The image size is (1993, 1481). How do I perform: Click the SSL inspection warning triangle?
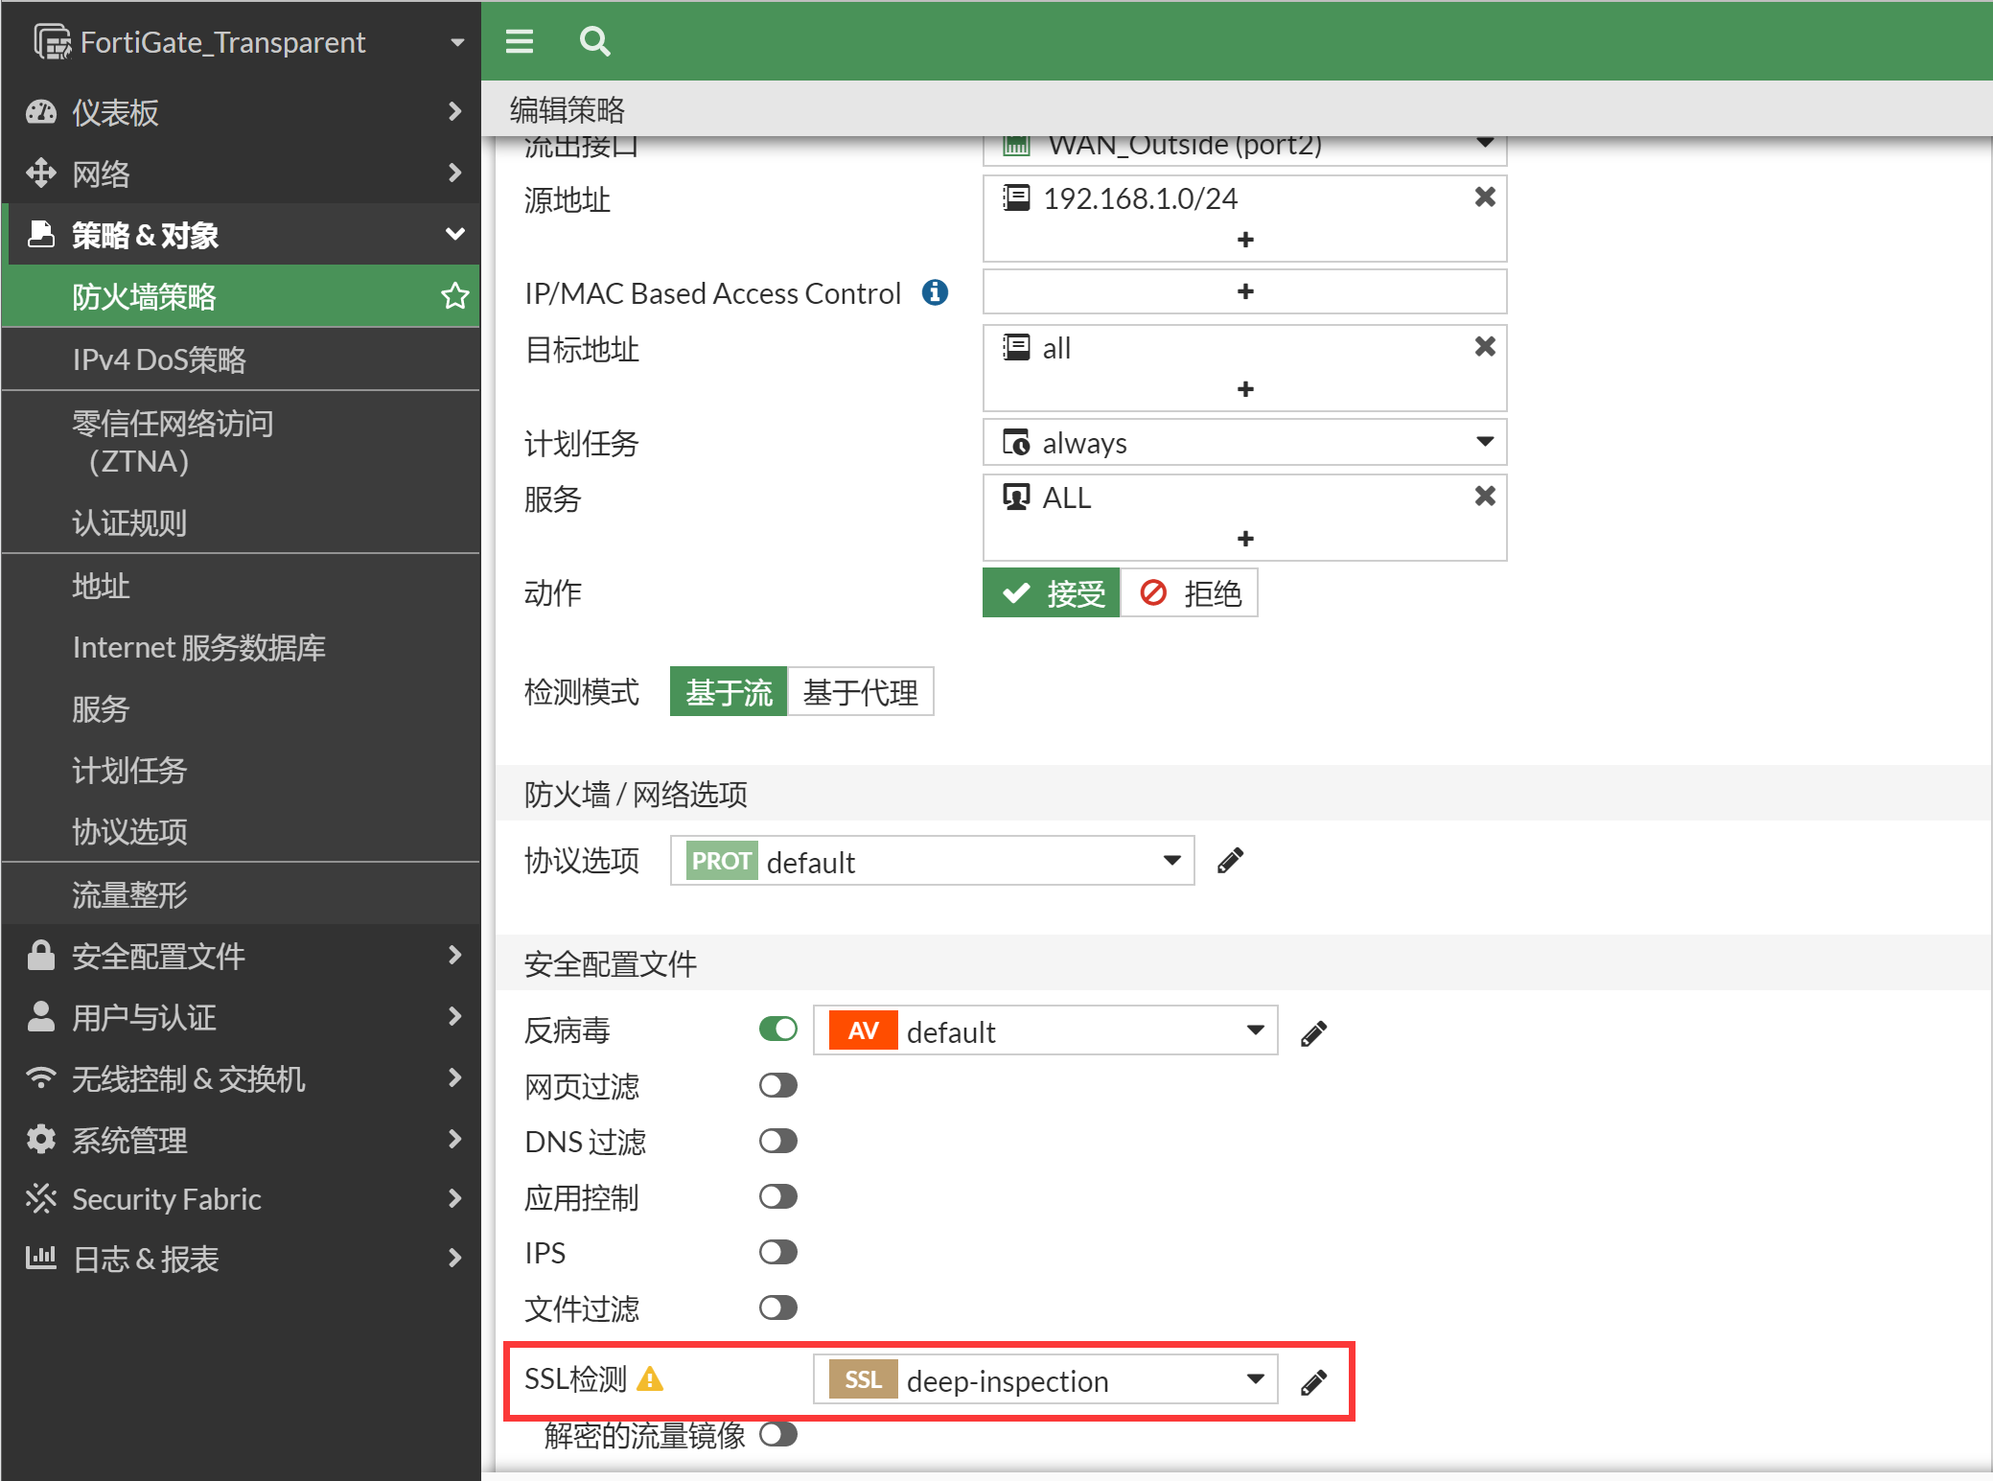[x=650, y=1379]
